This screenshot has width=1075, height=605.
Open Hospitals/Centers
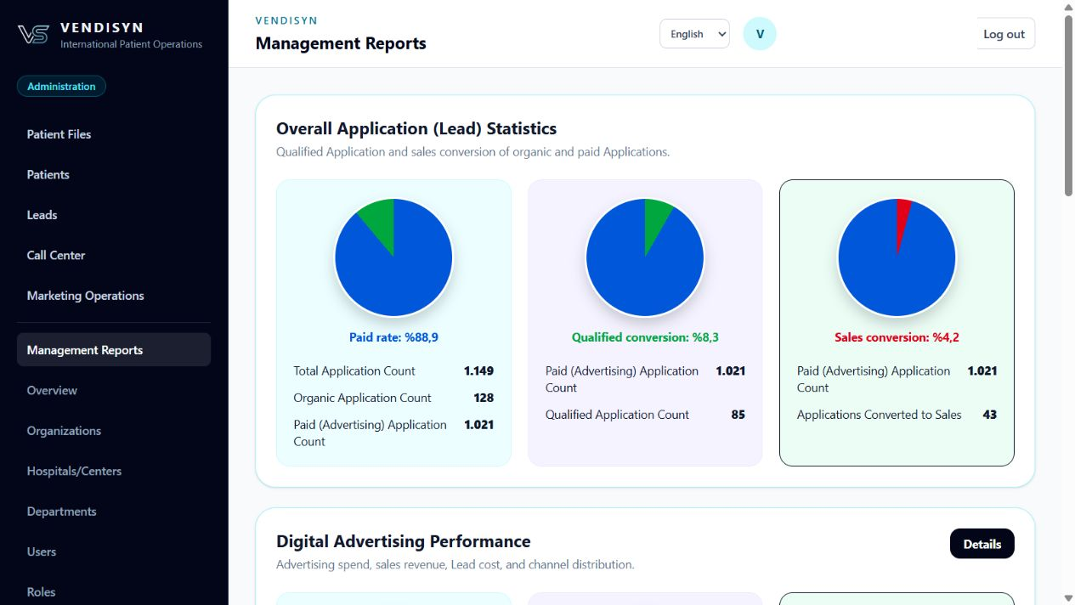point(74,471)
